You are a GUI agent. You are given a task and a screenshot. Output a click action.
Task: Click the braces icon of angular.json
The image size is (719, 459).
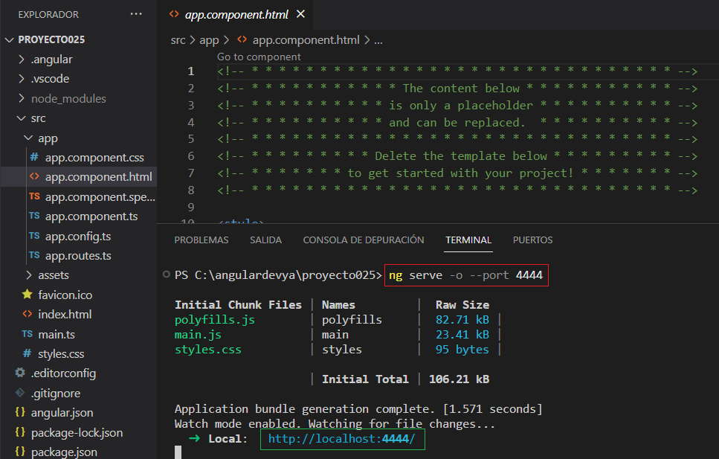click(x=20, y=412)
